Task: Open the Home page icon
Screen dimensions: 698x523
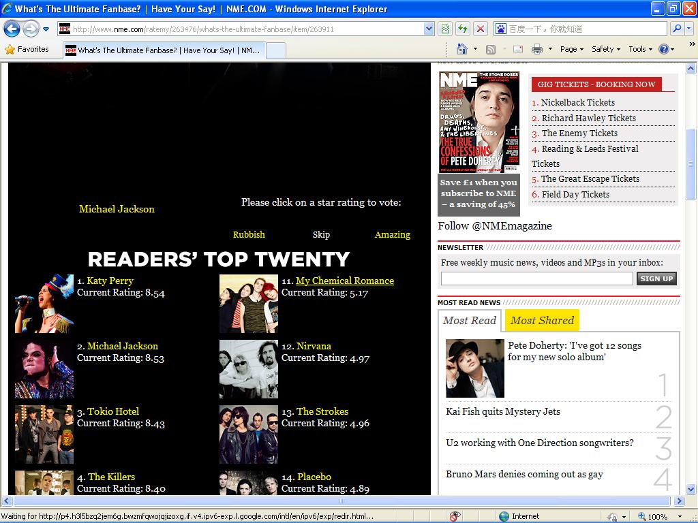Action: click(462, 49)
